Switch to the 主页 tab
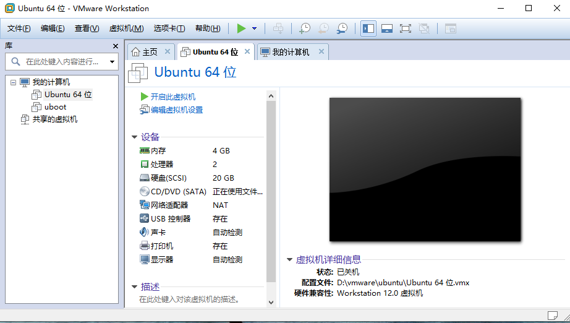 145,52
